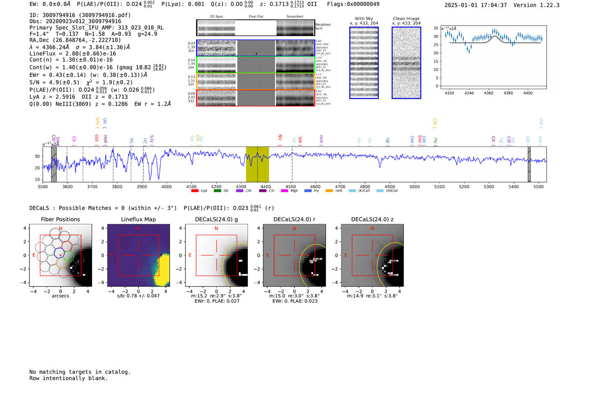589x401 pixels.
Task: Click the 'Obs: 20200923v012_3009794916' line
Action: click(x=75, y=21)
